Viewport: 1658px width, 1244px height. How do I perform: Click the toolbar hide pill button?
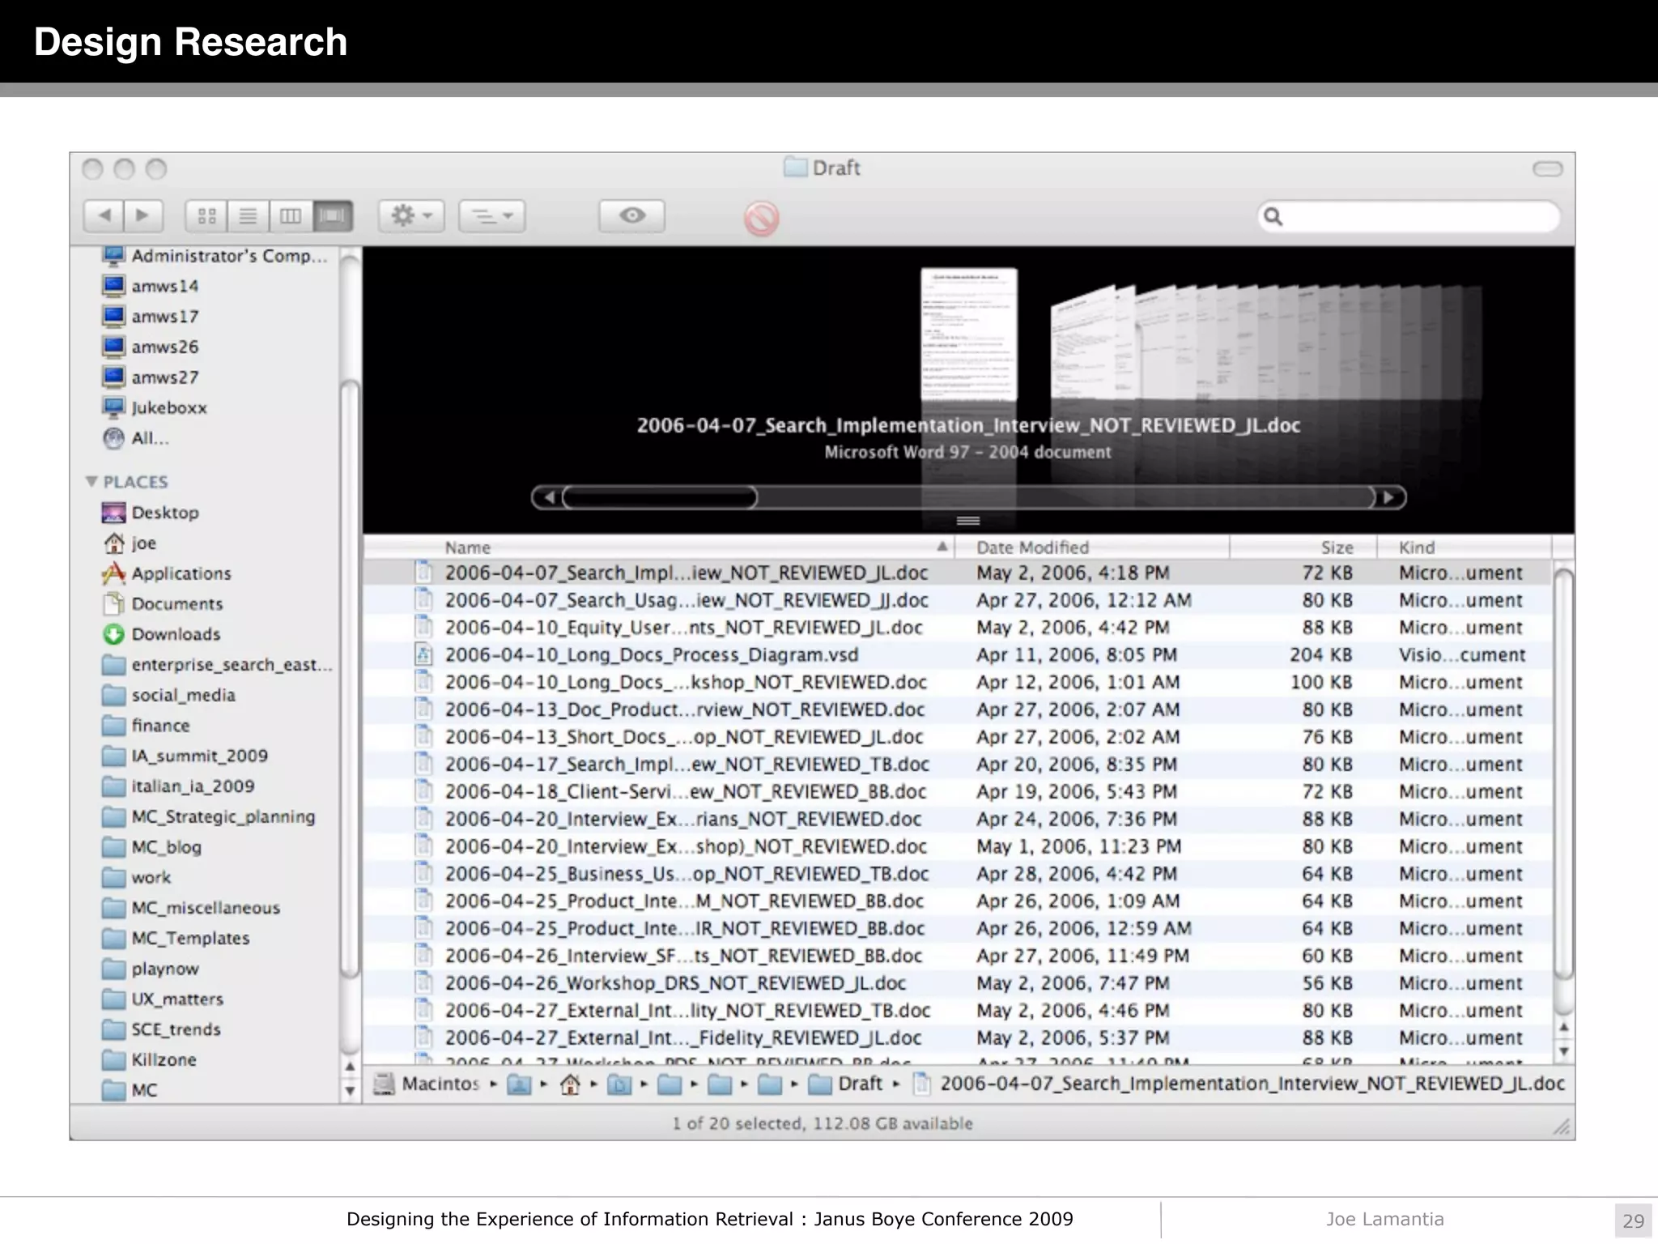pyautogui.click(x=1547, y=168)
